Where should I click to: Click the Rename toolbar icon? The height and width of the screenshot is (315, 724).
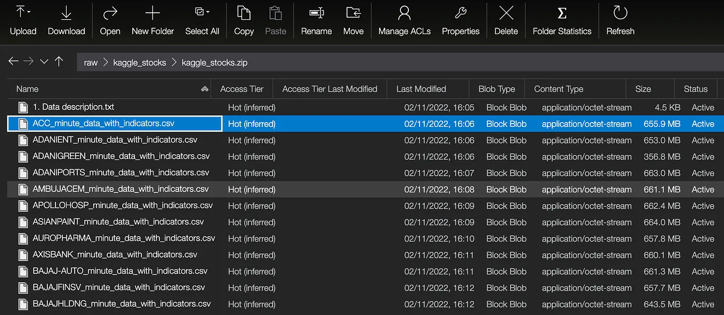[316, 13]
